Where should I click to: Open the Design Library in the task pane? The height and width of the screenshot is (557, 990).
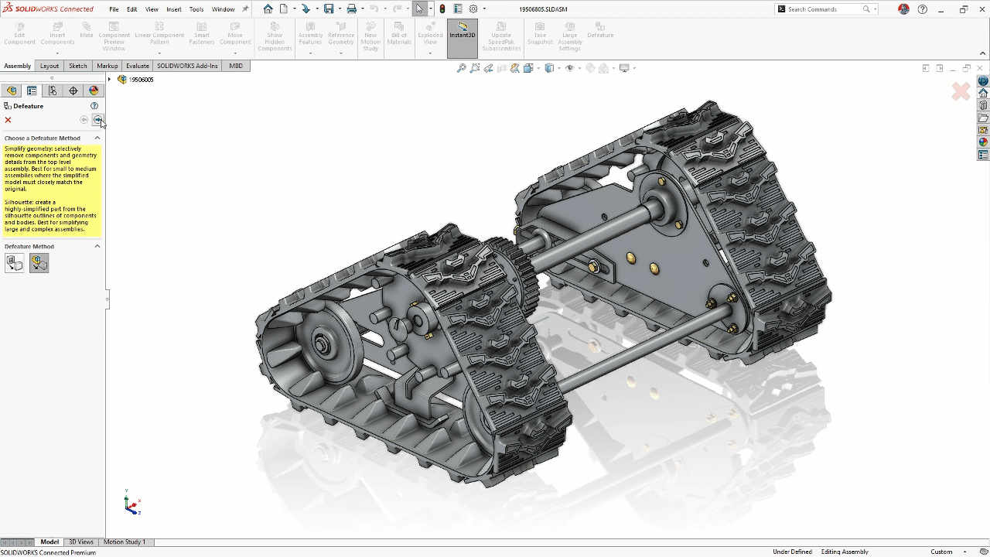point(983,106)
